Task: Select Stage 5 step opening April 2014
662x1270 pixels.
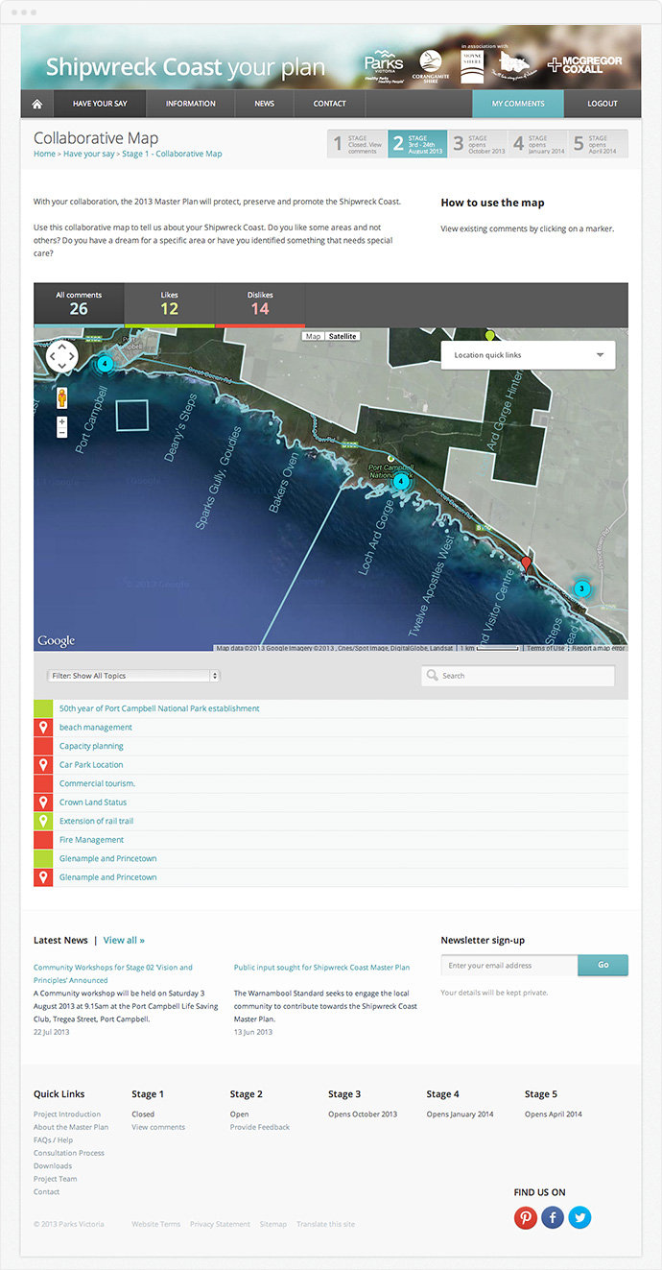Action: coord(599,144)
